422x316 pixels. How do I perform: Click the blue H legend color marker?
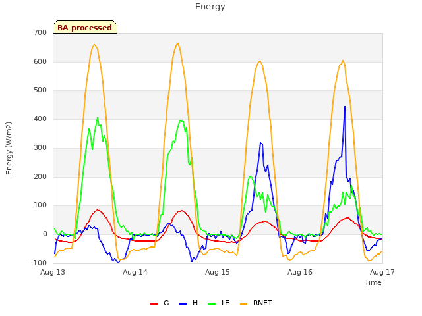183,304
